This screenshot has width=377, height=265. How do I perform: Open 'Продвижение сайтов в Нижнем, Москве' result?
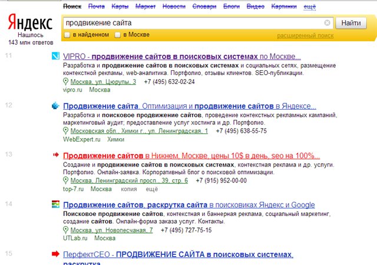[x=191, y=156]
